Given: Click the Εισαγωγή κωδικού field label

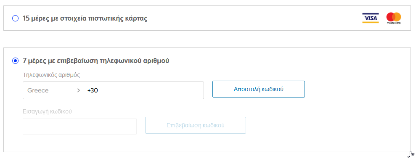Looking at the screenshot, I should coord(48,111).
